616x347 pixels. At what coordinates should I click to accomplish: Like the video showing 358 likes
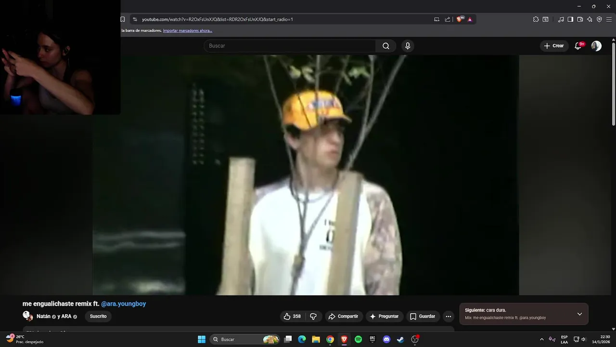coord(292,316)
